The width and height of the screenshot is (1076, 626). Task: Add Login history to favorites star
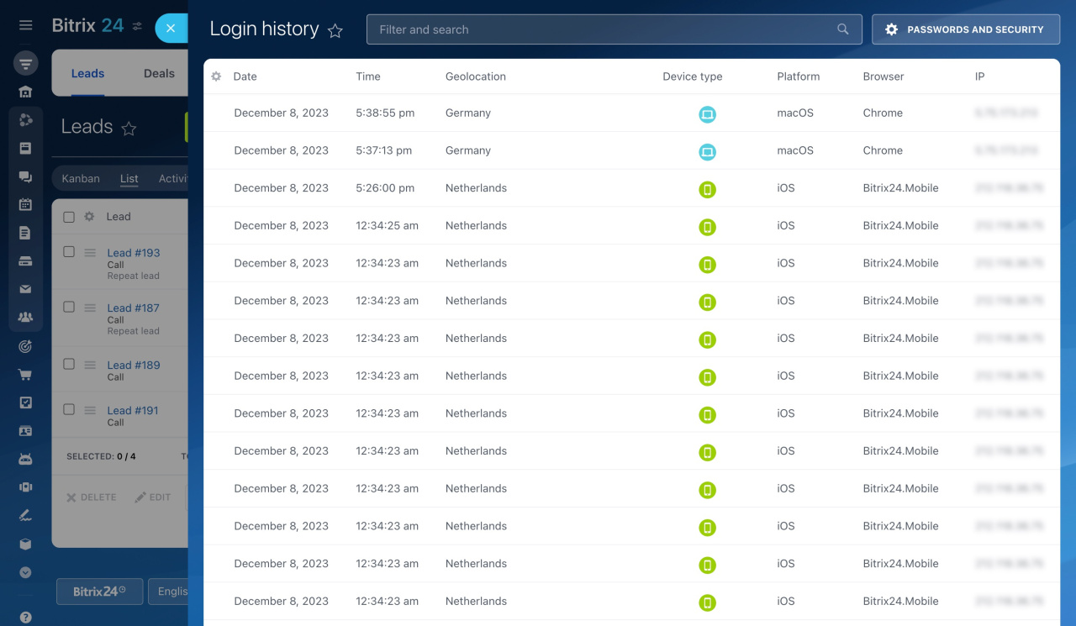point(335,31)
